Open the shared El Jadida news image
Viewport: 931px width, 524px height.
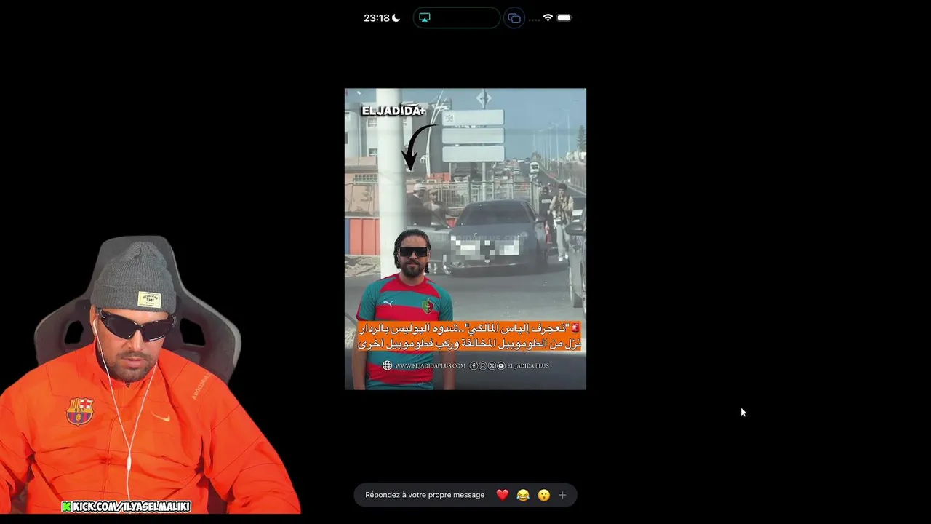pos(465,239)
